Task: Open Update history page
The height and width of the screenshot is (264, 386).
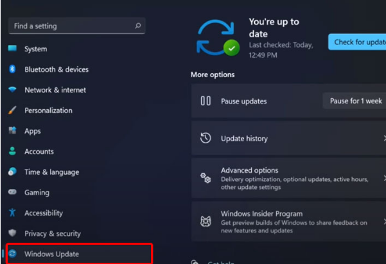Action: (244, 138)
